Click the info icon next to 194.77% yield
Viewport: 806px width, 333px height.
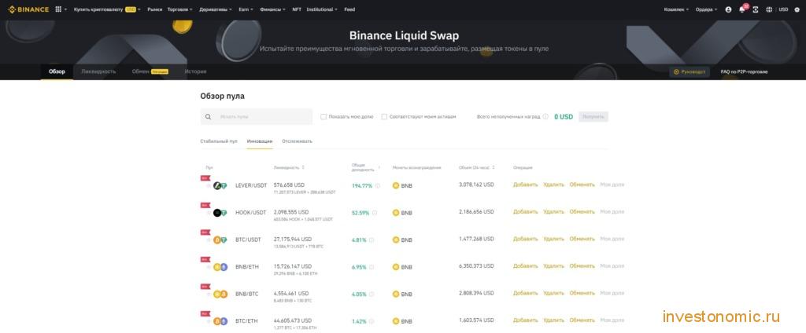pos(378,185)
